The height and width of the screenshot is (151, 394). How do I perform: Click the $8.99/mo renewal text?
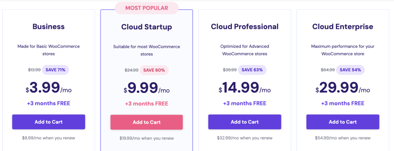click(x=48, y=138)
